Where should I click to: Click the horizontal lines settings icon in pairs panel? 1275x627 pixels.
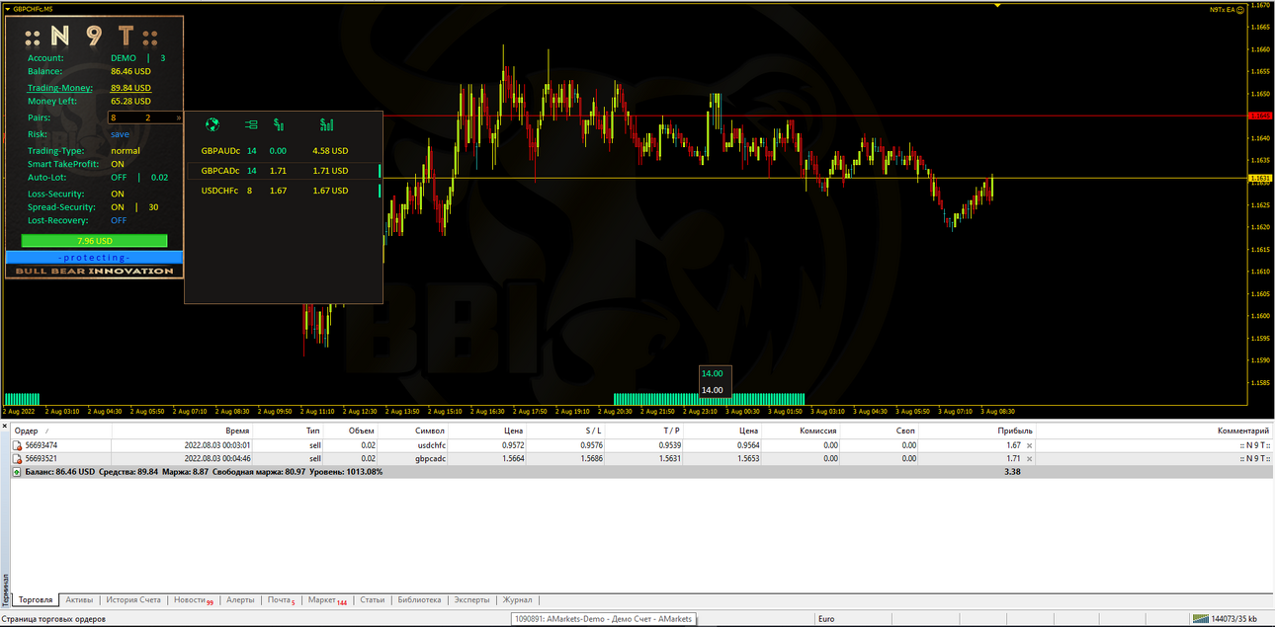point(250,124)
